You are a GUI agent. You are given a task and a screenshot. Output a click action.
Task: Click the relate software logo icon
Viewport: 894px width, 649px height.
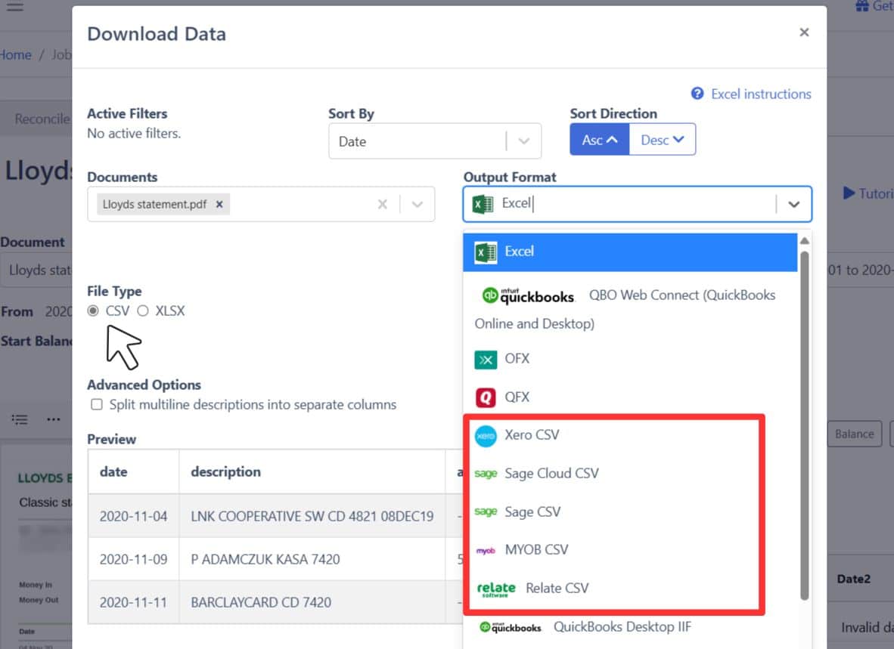(x=496, y=589)
